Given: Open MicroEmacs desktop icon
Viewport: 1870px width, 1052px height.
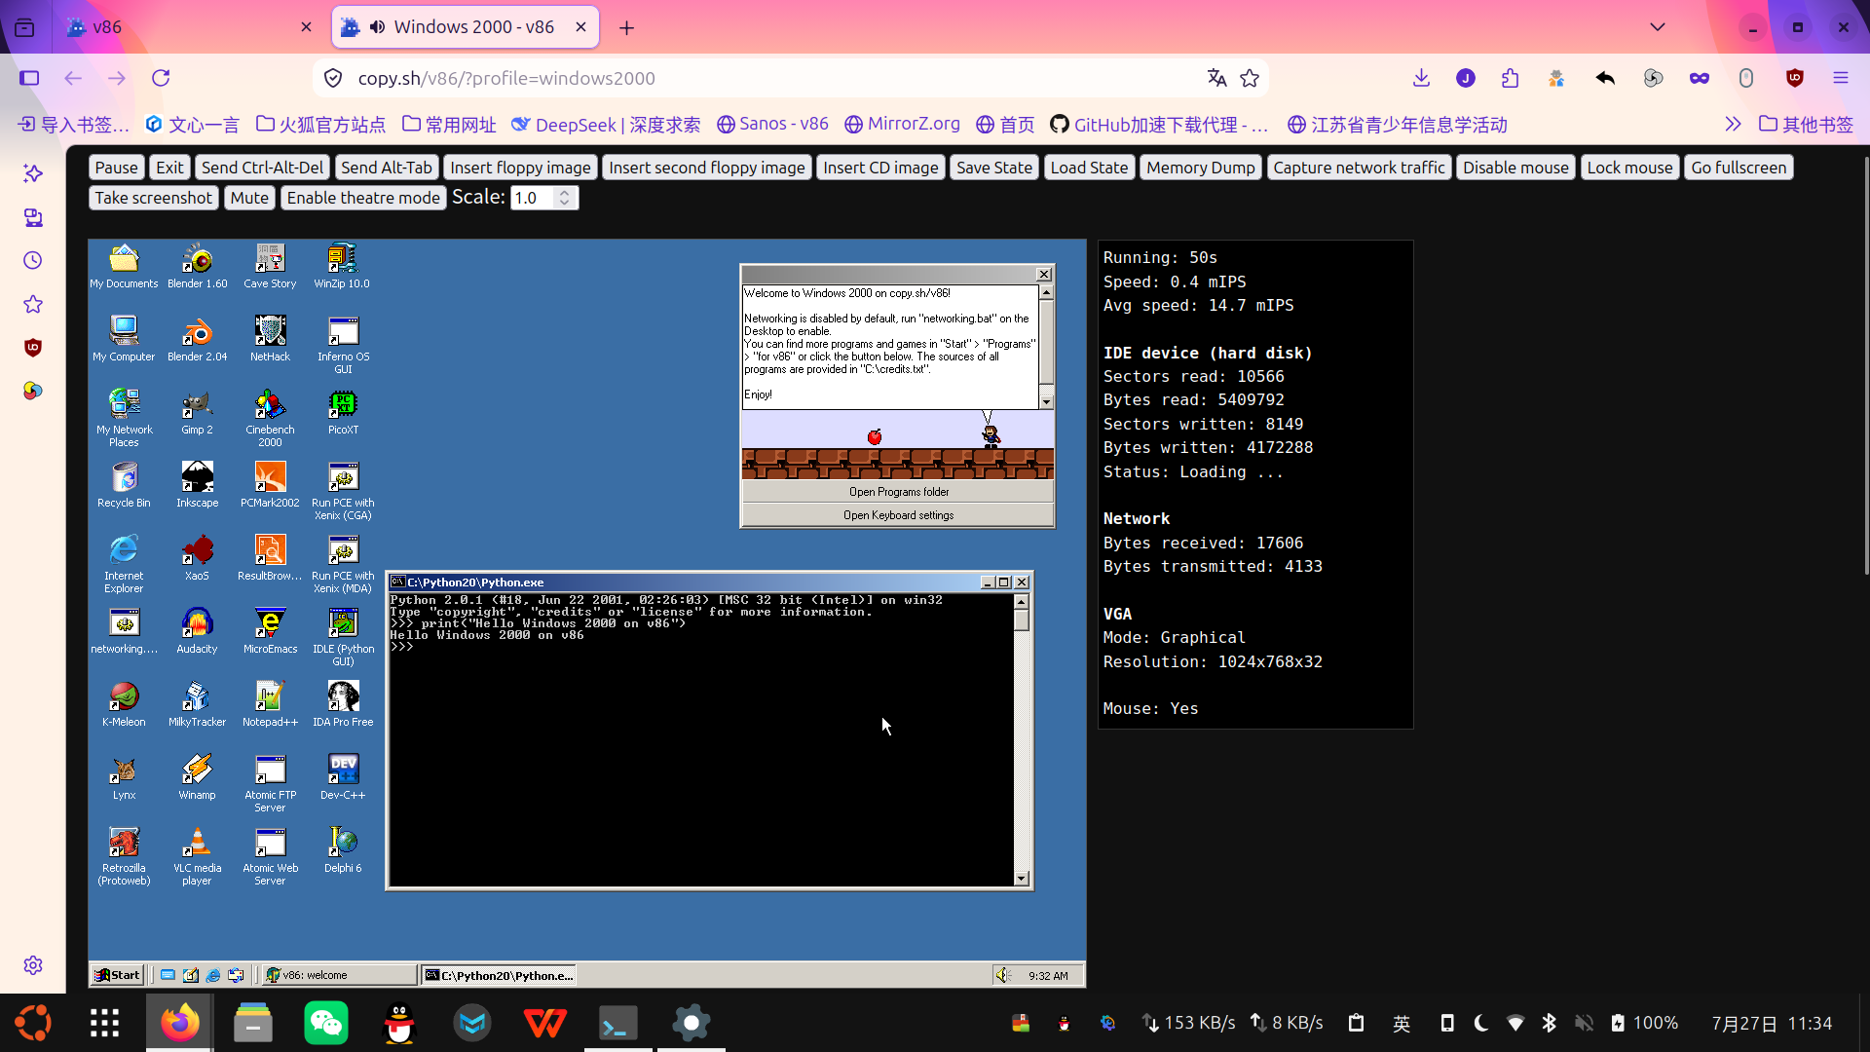Looking at the screenshot, I should [x=270, y=631].
